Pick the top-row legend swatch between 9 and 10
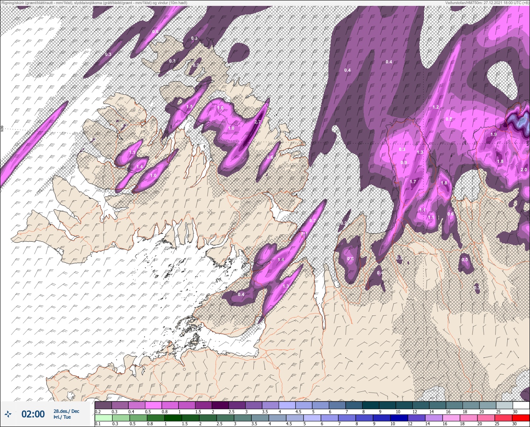 pyautogui.click(x=387, y=405)
